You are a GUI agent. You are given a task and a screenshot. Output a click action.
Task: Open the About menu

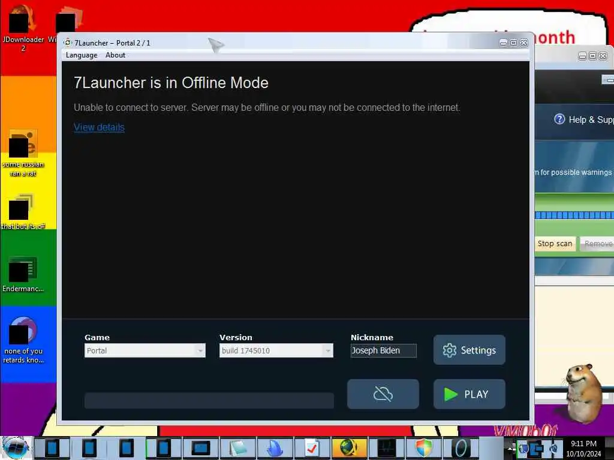coord(115,55)
